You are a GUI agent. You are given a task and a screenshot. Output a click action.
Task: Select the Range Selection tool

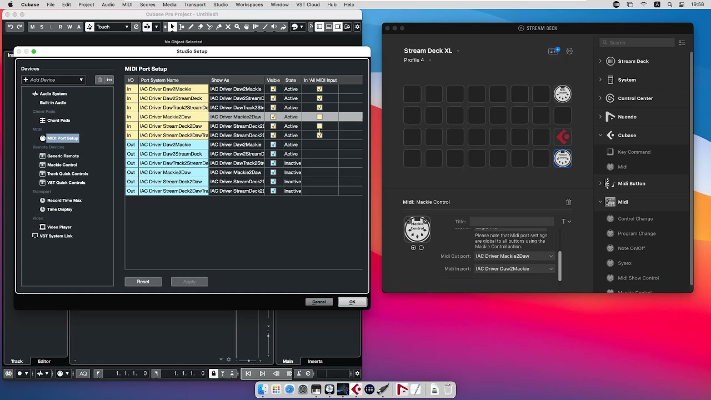[182, 27]
